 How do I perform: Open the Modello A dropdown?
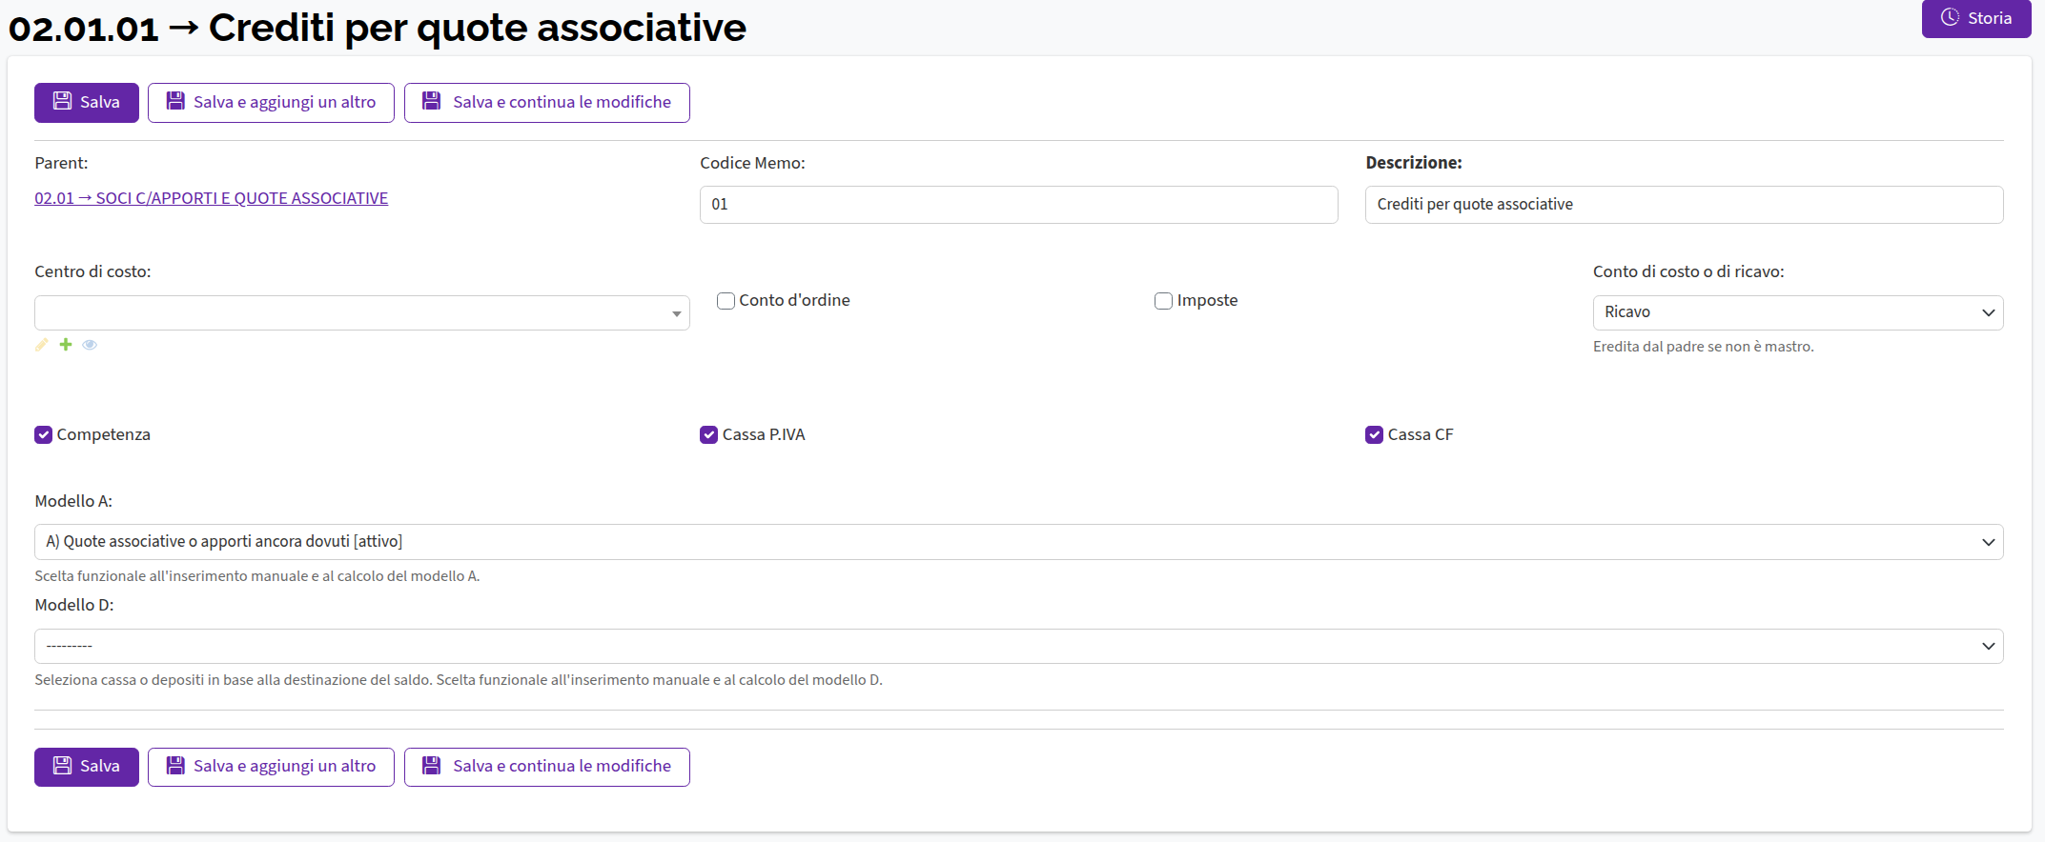click(1018, 542)
